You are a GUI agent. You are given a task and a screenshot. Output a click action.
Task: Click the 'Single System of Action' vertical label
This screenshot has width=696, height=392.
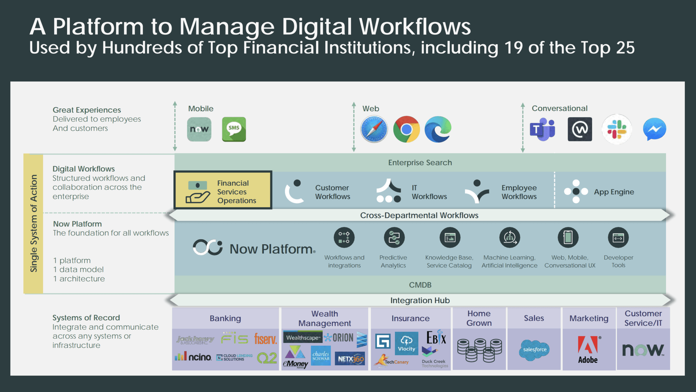coord(33,223)
